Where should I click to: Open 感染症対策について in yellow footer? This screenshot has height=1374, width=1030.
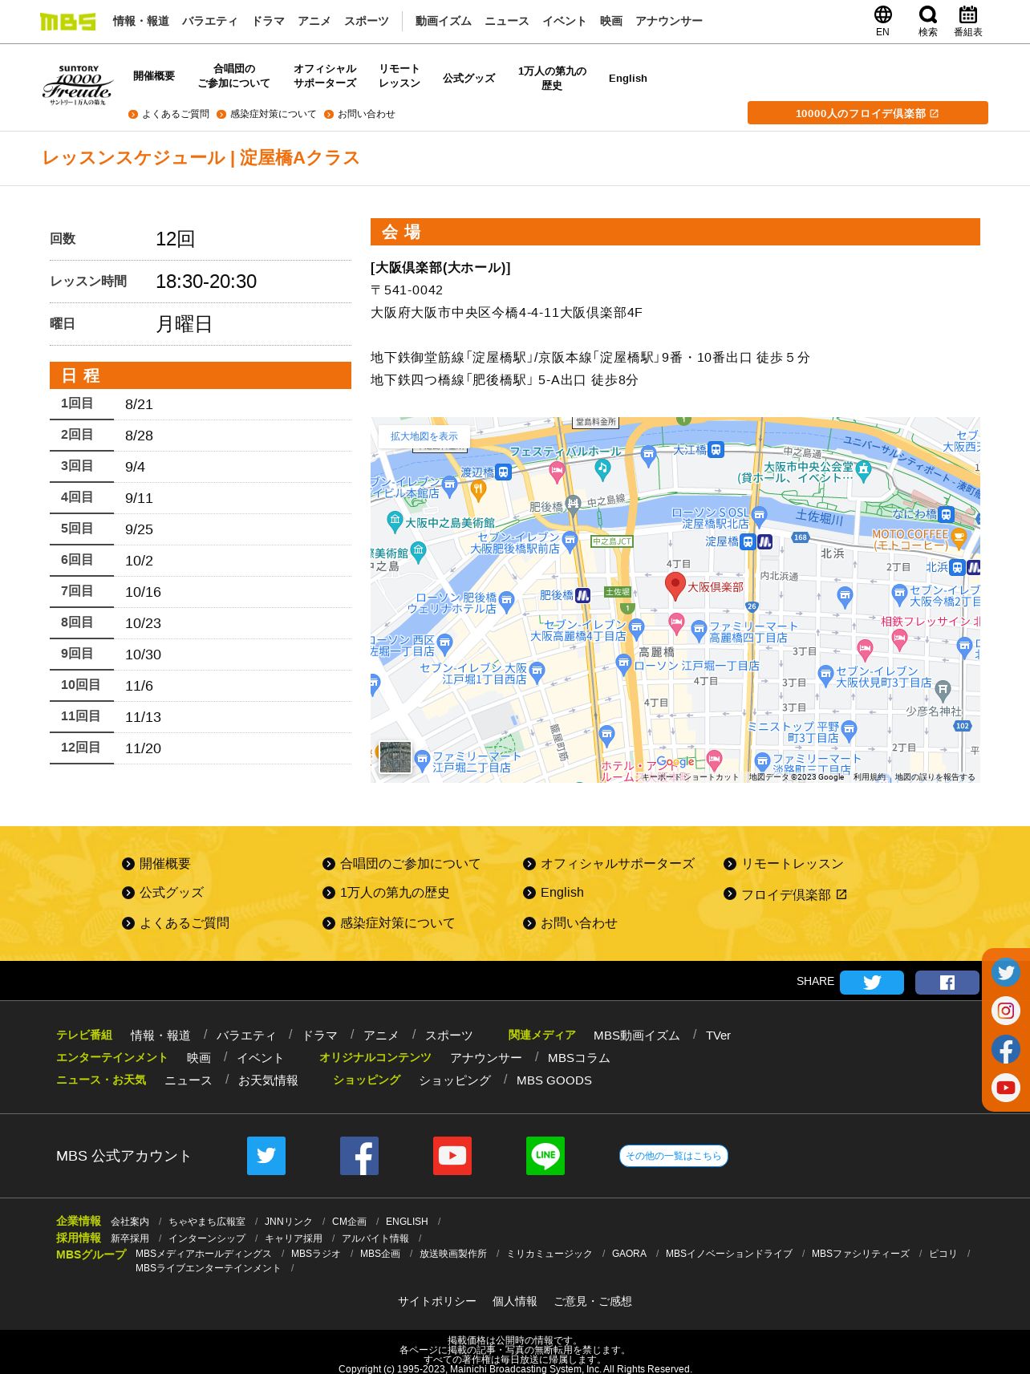point(388,923)
